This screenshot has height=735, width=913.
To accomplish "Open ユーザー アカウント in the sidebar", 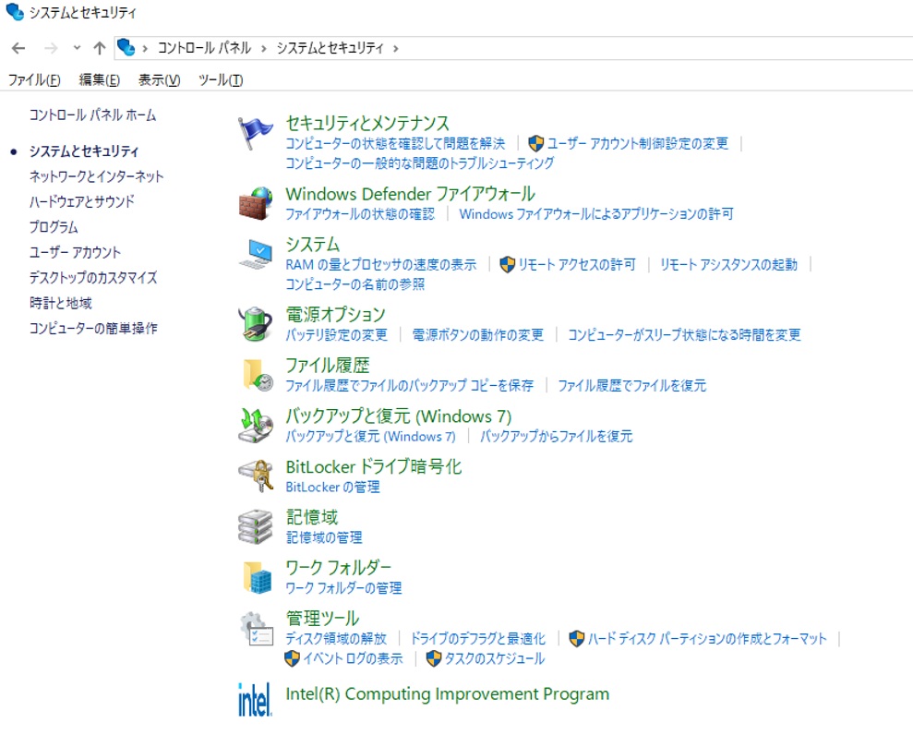I will point(75,252).
